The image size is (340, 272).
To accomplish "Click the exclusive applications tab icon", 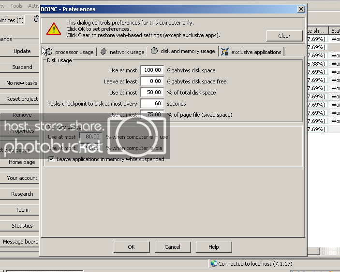I will pos(225,52).
